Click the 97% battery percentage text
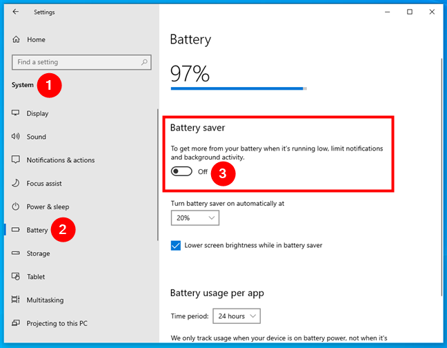This screenshot has height=348, width=447. (190, 74)
